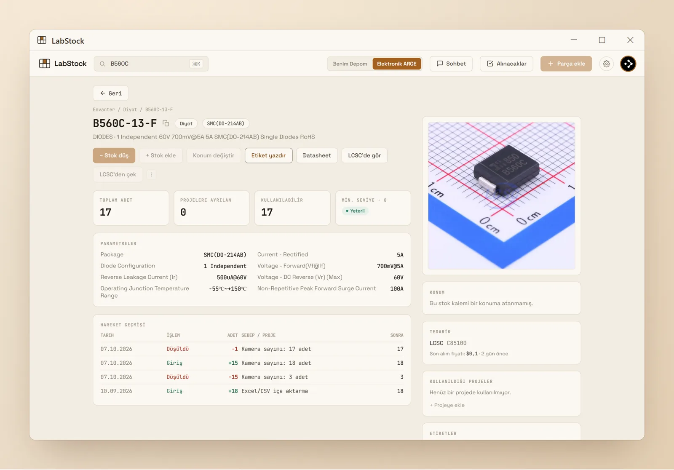Click Konum değiştir button

tap(214, 155)
